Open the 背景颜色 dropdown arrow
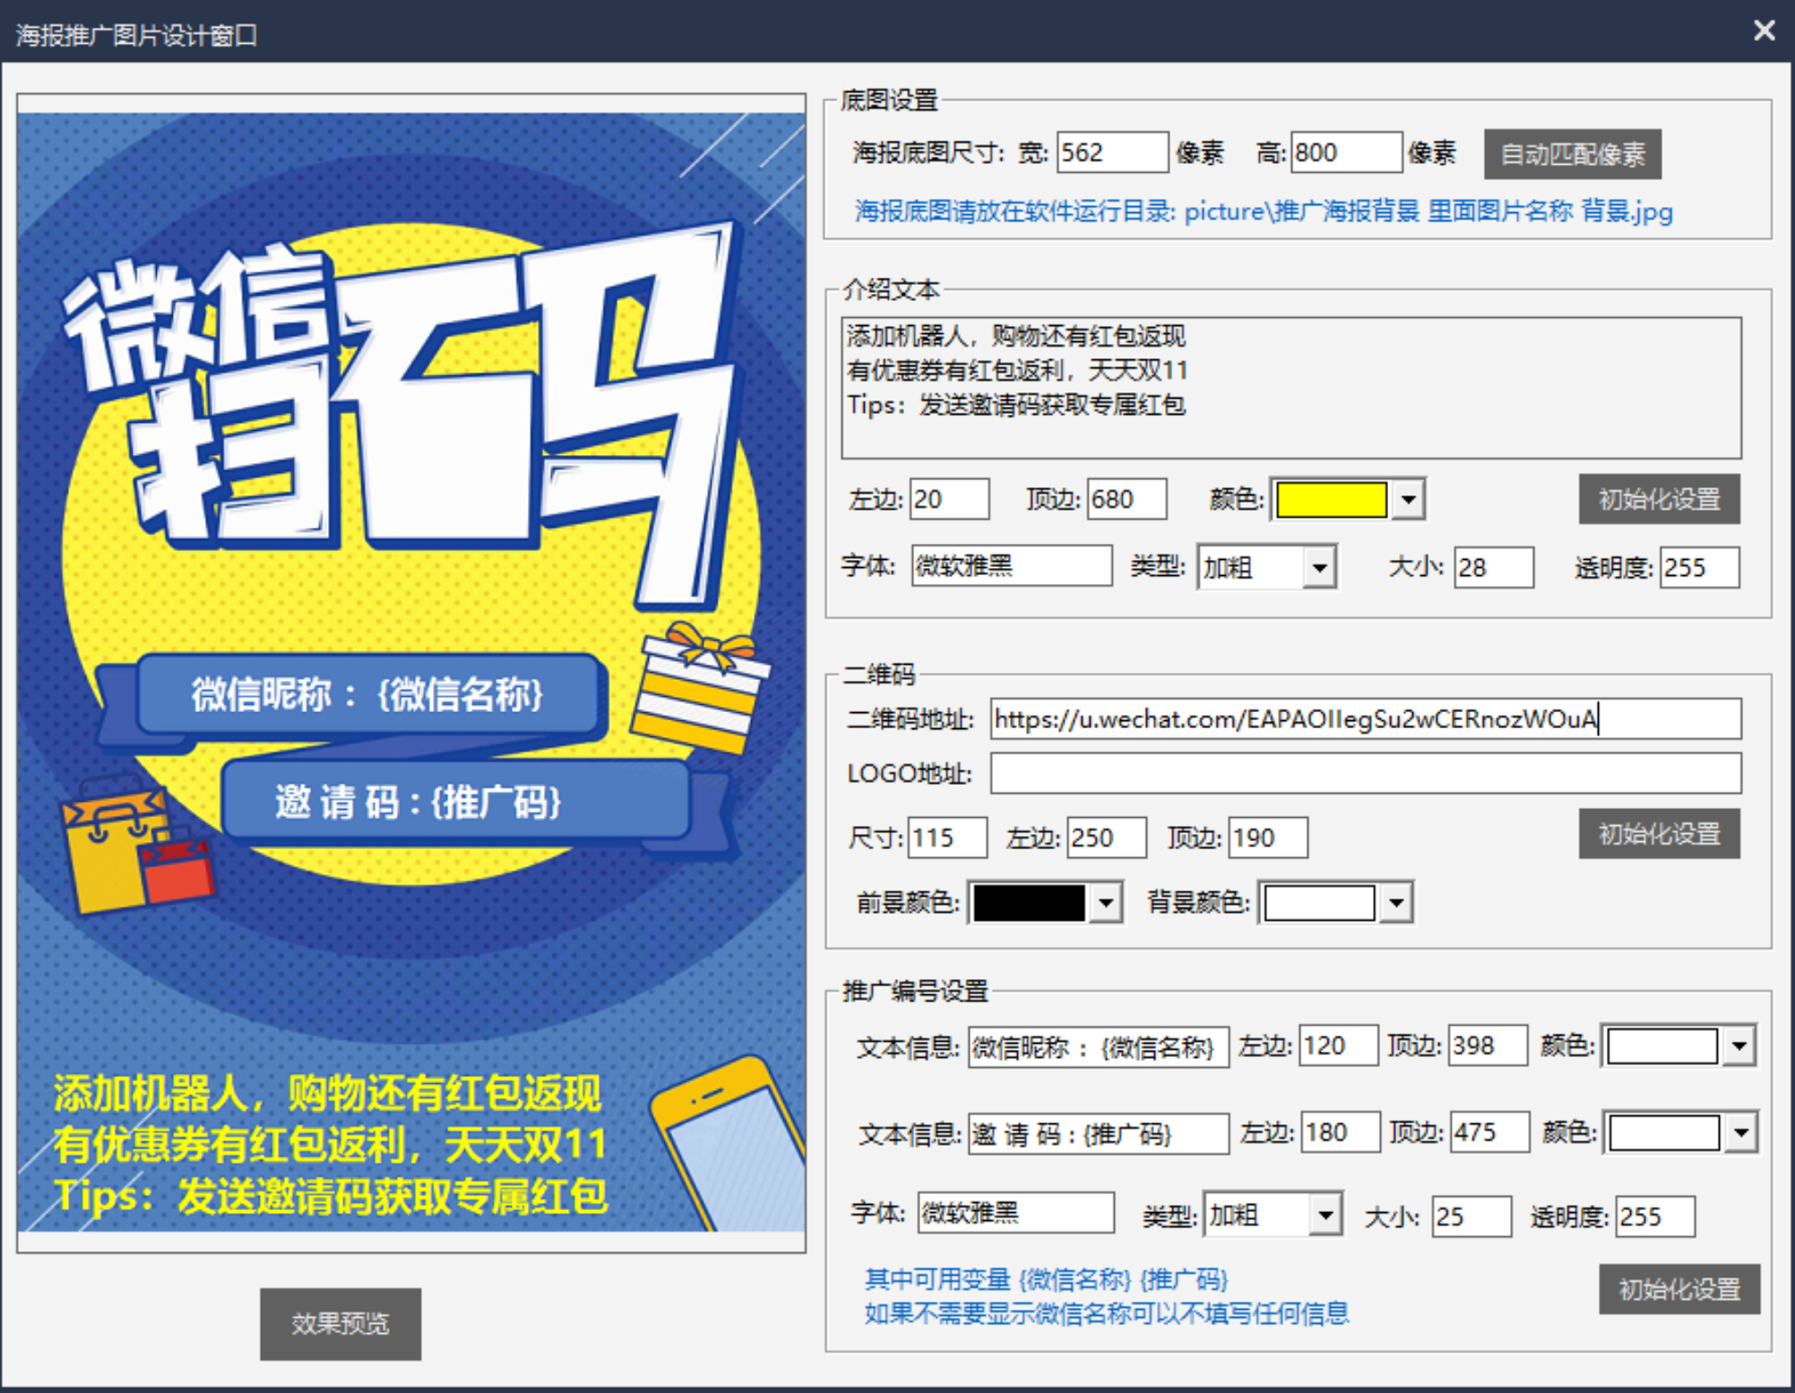 pyautogui.click(x=1396, y=903)
